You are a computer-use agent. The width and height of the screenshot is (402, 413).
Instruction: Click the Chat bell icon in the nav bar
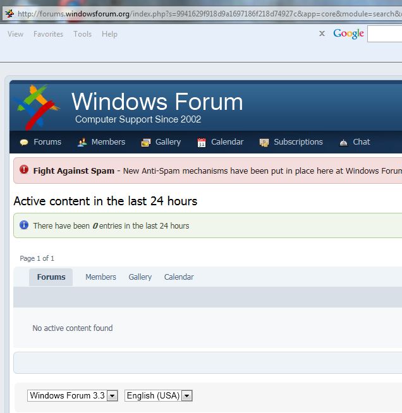point(343,143)
